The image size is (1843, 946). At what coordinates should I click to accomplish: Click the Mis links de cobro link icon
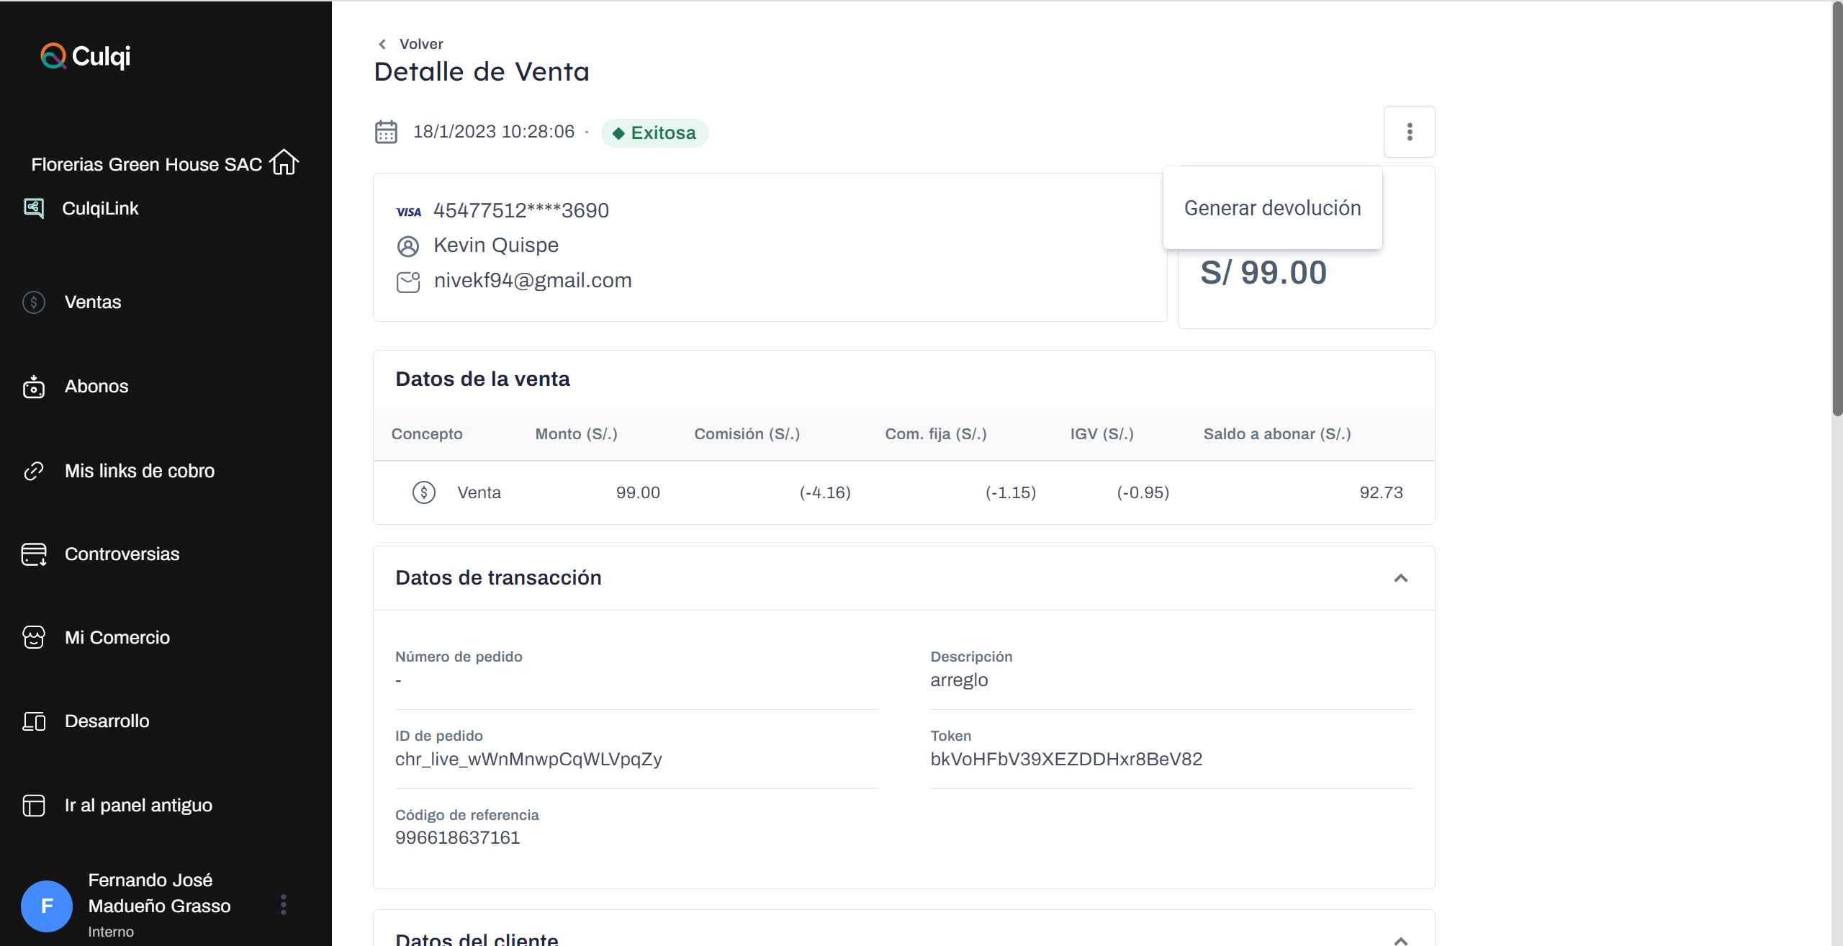(x=34, y=471)
